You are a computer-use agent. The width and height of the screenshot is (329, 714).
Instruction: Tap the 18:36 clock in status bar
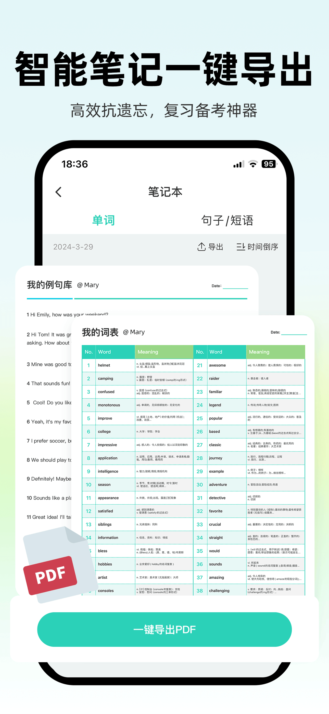[74, 164]
